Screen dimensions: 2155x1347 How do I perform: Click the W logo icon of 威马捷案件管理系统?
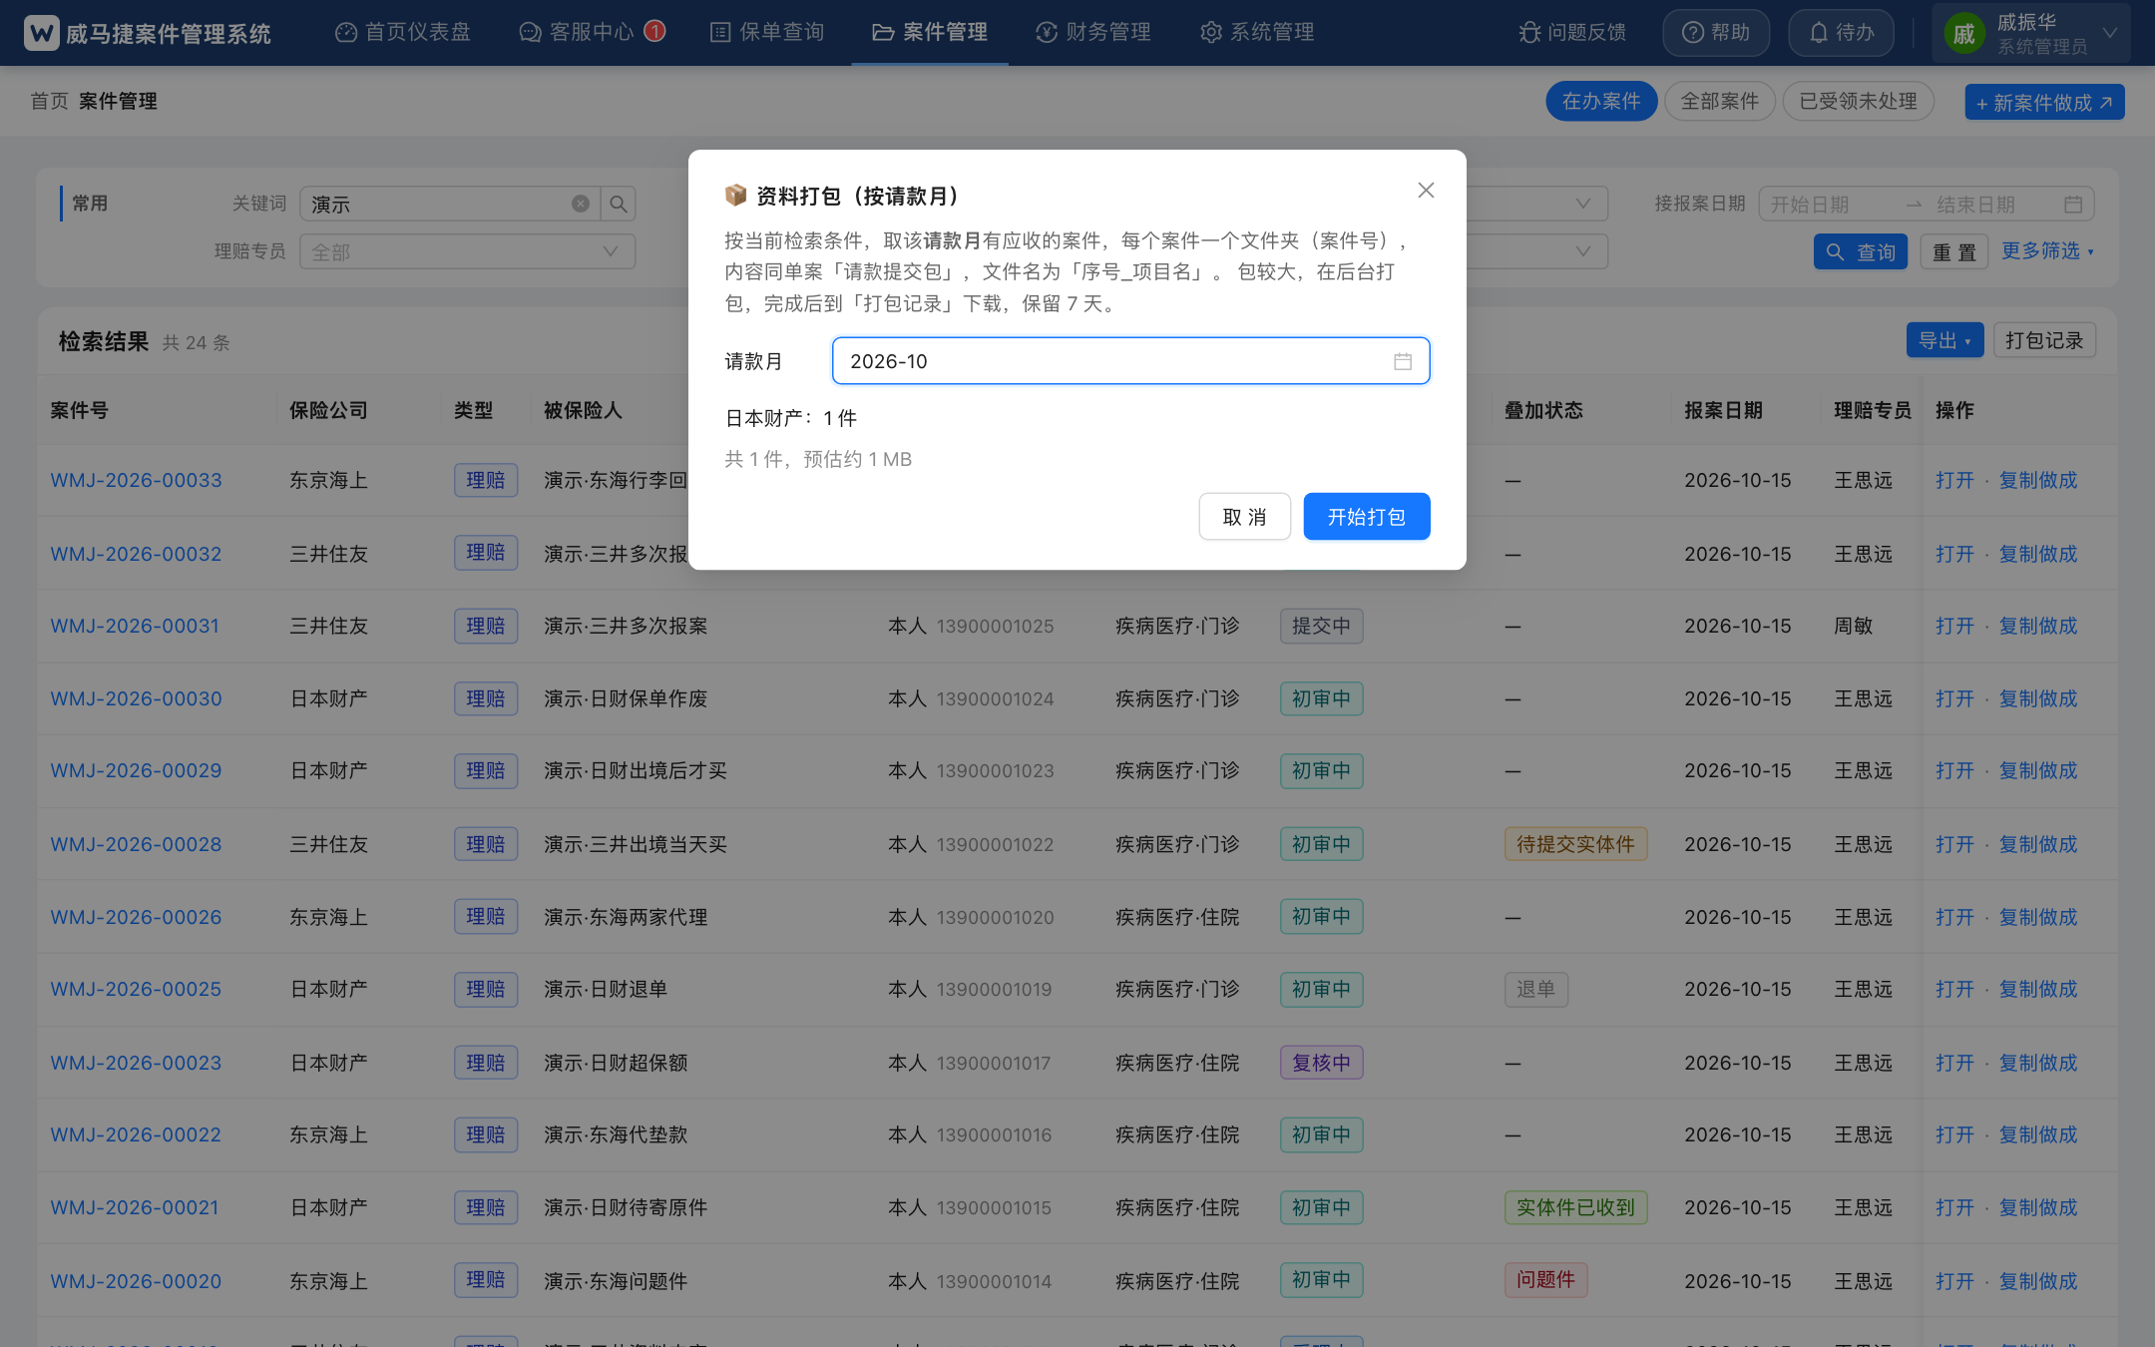point(41,33)
